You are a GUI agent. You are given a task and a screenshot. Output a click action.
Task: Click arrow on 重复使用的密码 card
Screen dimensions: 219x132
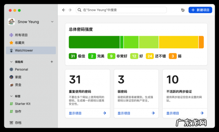click(x=104, y=113)
